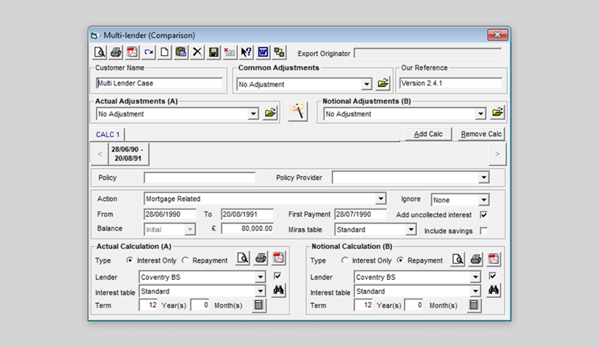The height and width of the screenshot is (347, 599).
Task: Click the printer icon in Actual Calculation (A)
Action: click(x=260, y=259)
